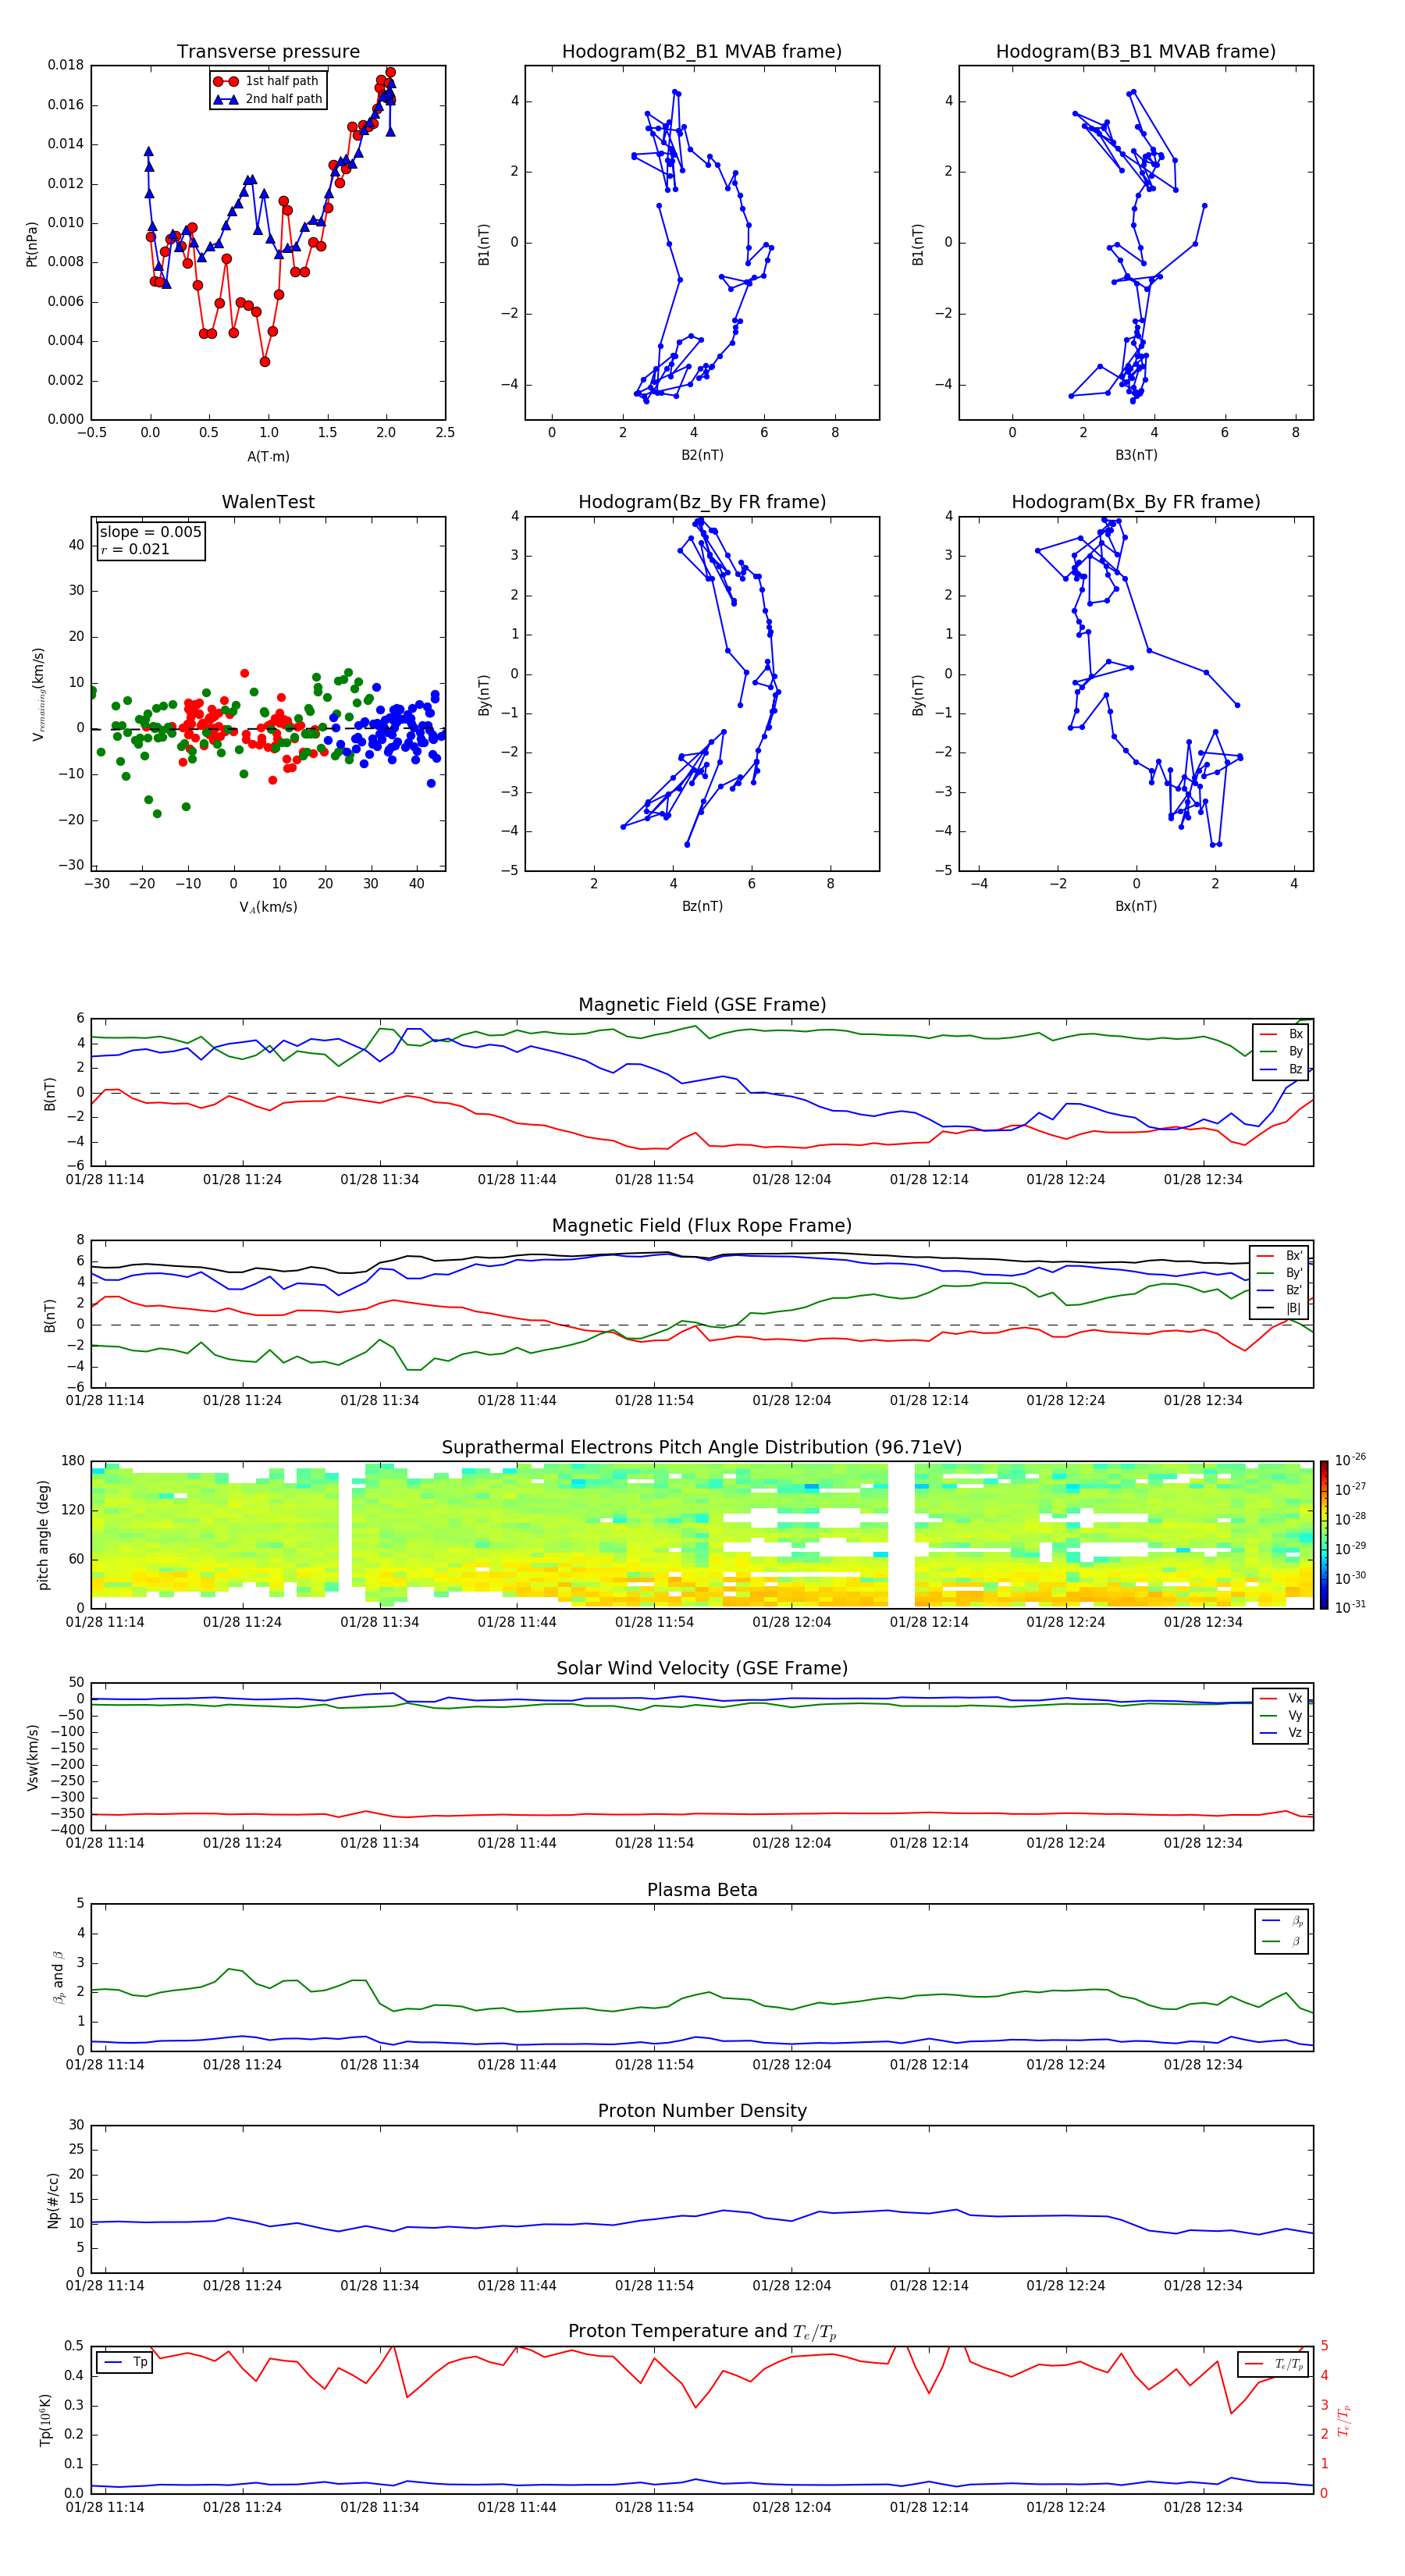Click the "A(T·m)" x-axis label
This screenshot has height=2576, width=1405.
click(x=268, y=456)
